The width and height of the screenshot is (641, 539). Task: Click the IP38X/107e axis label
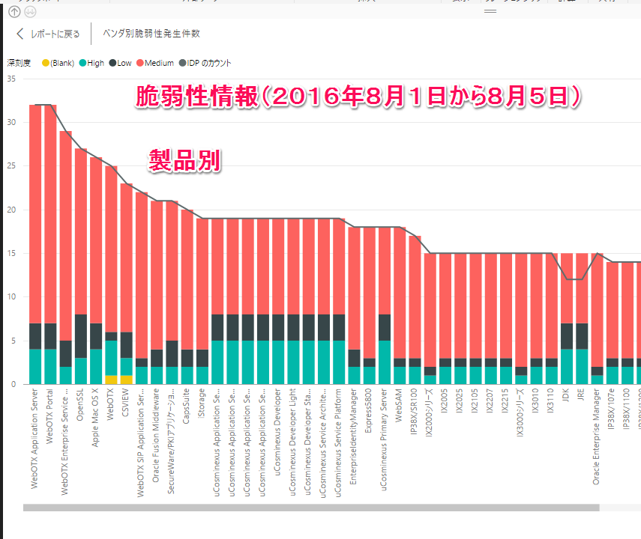pyautogui.click(x=613, y=408)
